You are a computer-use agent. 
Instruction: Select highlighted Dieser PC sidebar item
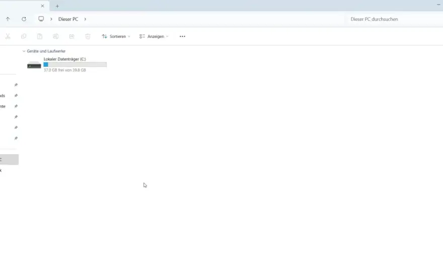9,160
